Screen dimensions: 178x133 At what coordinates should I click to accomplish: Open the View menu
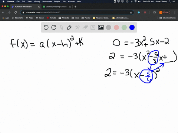(29, 1)
